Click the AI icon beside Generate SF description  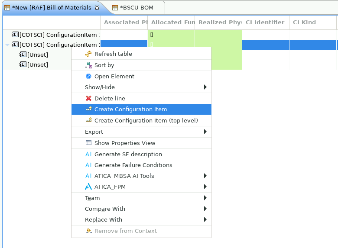pos(88,154)
